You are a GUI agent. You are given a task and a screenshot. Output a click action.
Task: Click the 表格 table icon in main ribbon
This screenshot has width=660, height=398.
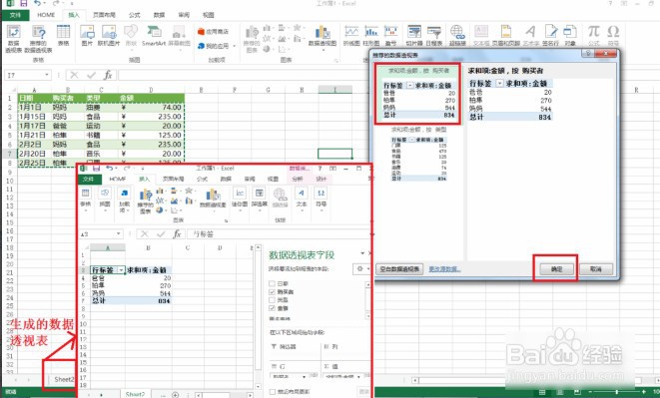tap(63, 35)
